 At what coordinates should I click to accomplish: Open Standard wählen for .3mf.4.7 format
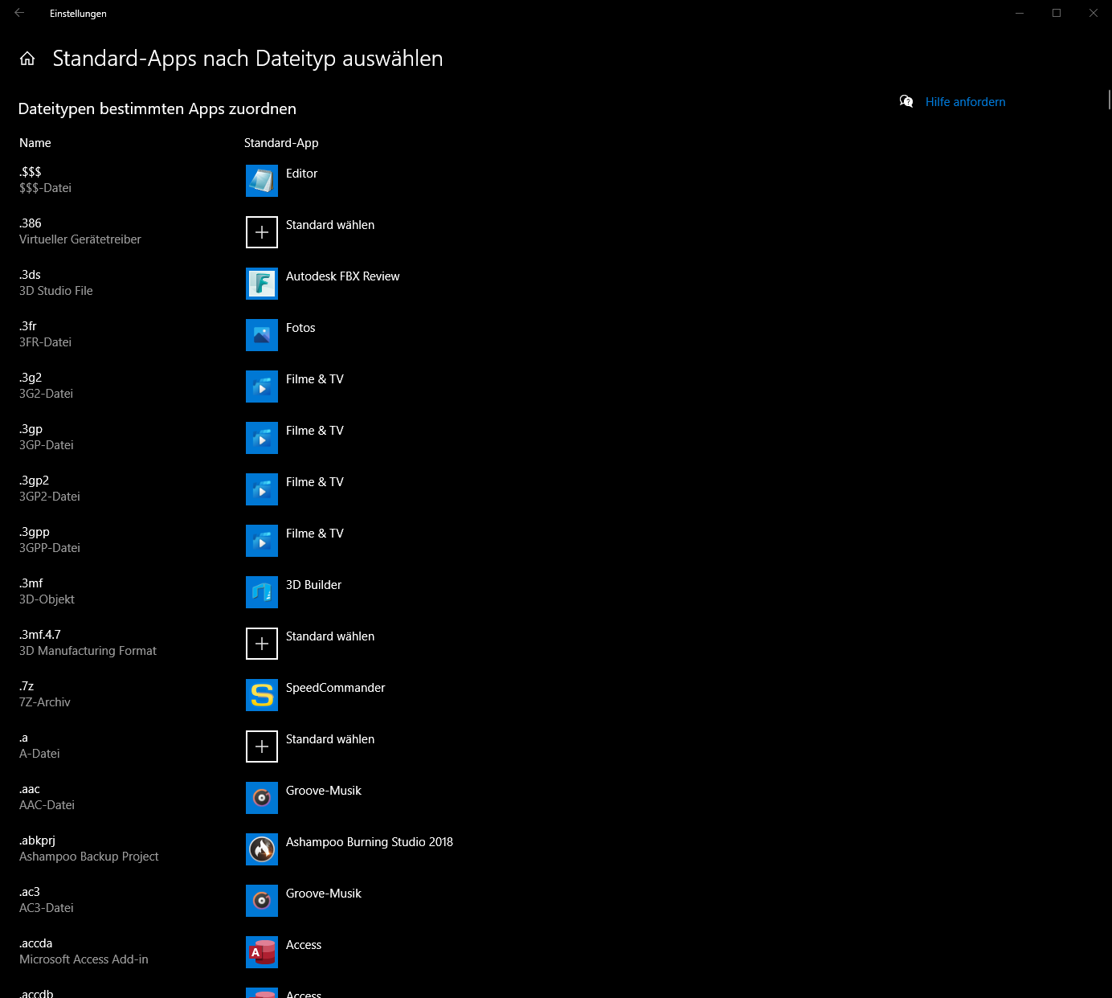coord(261,644)
